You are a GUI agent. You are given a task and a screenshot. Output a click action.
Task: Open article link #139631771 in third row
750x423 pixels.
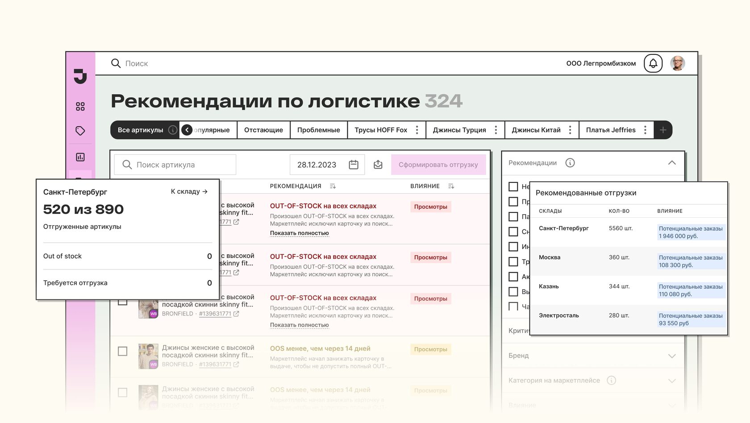215,314
